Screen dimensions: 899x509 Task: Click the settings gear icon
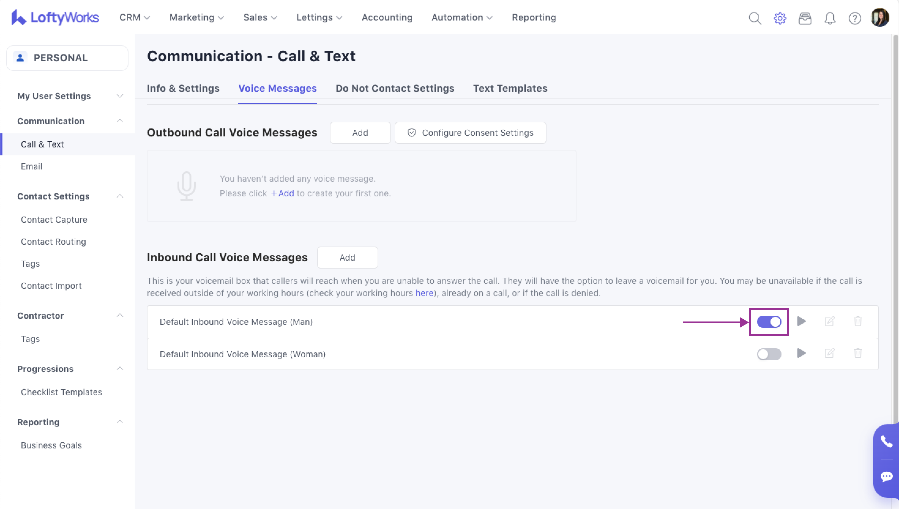pos(780,18)
